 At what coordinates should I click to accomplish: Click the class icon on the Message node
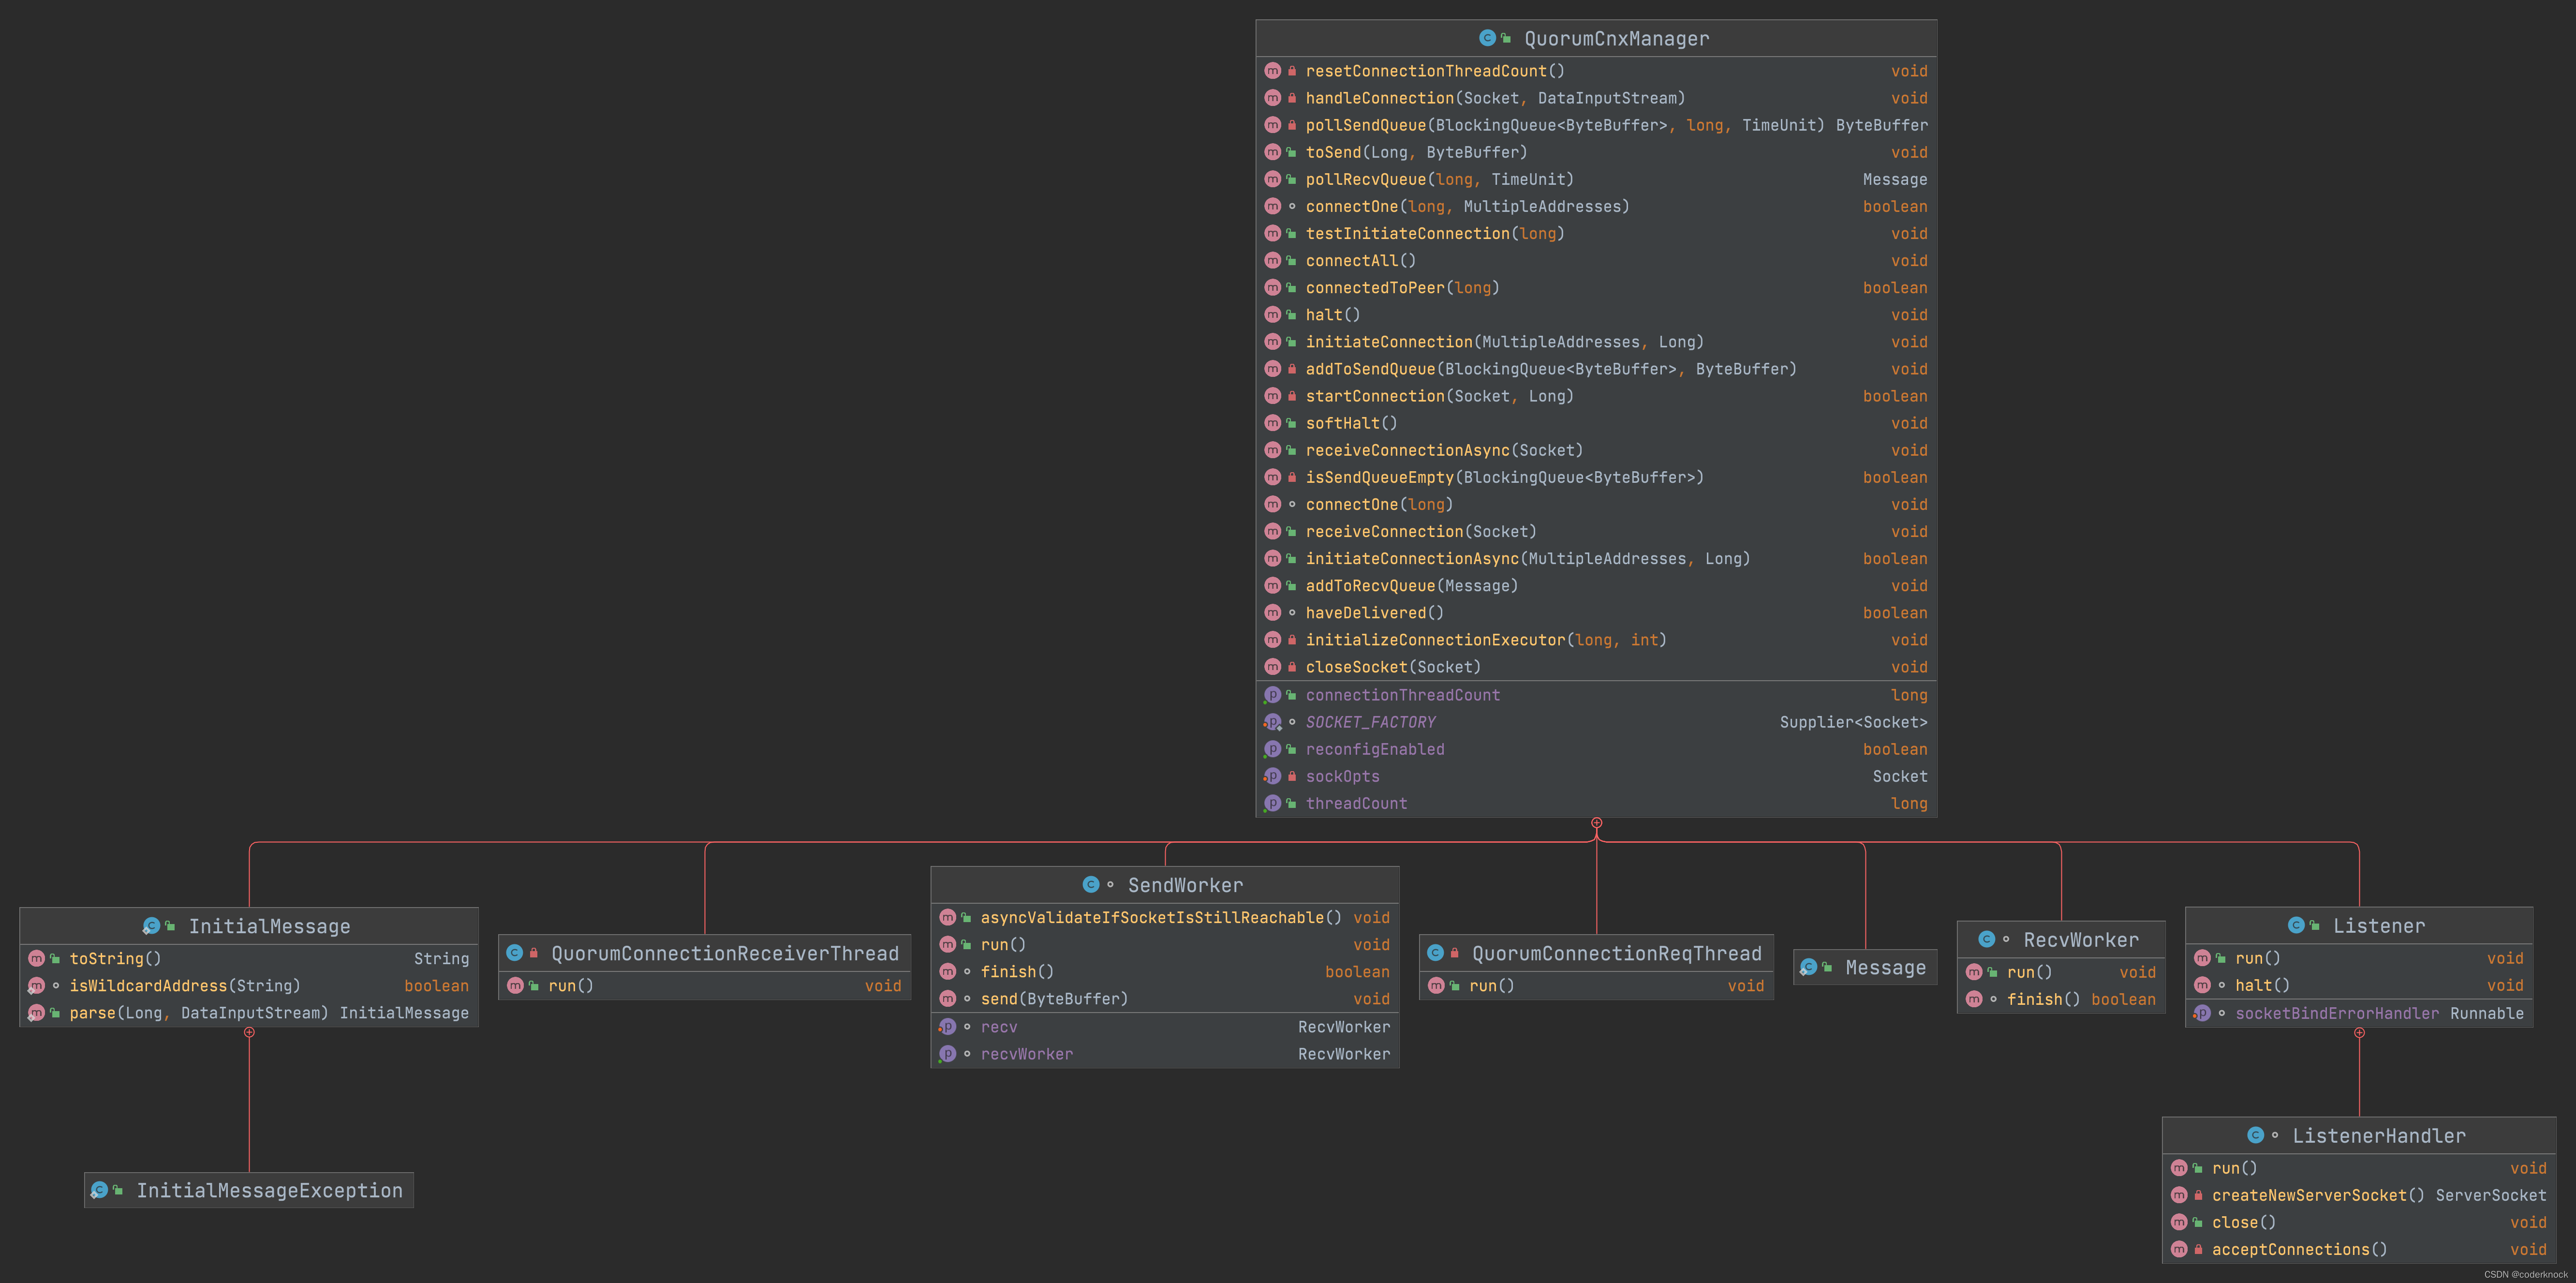tap(1808, 967)
